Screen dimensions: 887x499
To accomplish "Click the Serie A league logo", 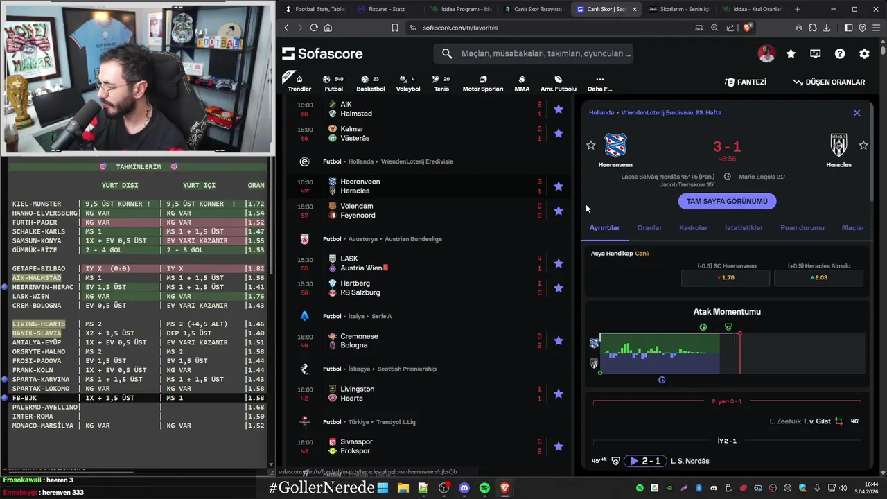I will (304, 316).
